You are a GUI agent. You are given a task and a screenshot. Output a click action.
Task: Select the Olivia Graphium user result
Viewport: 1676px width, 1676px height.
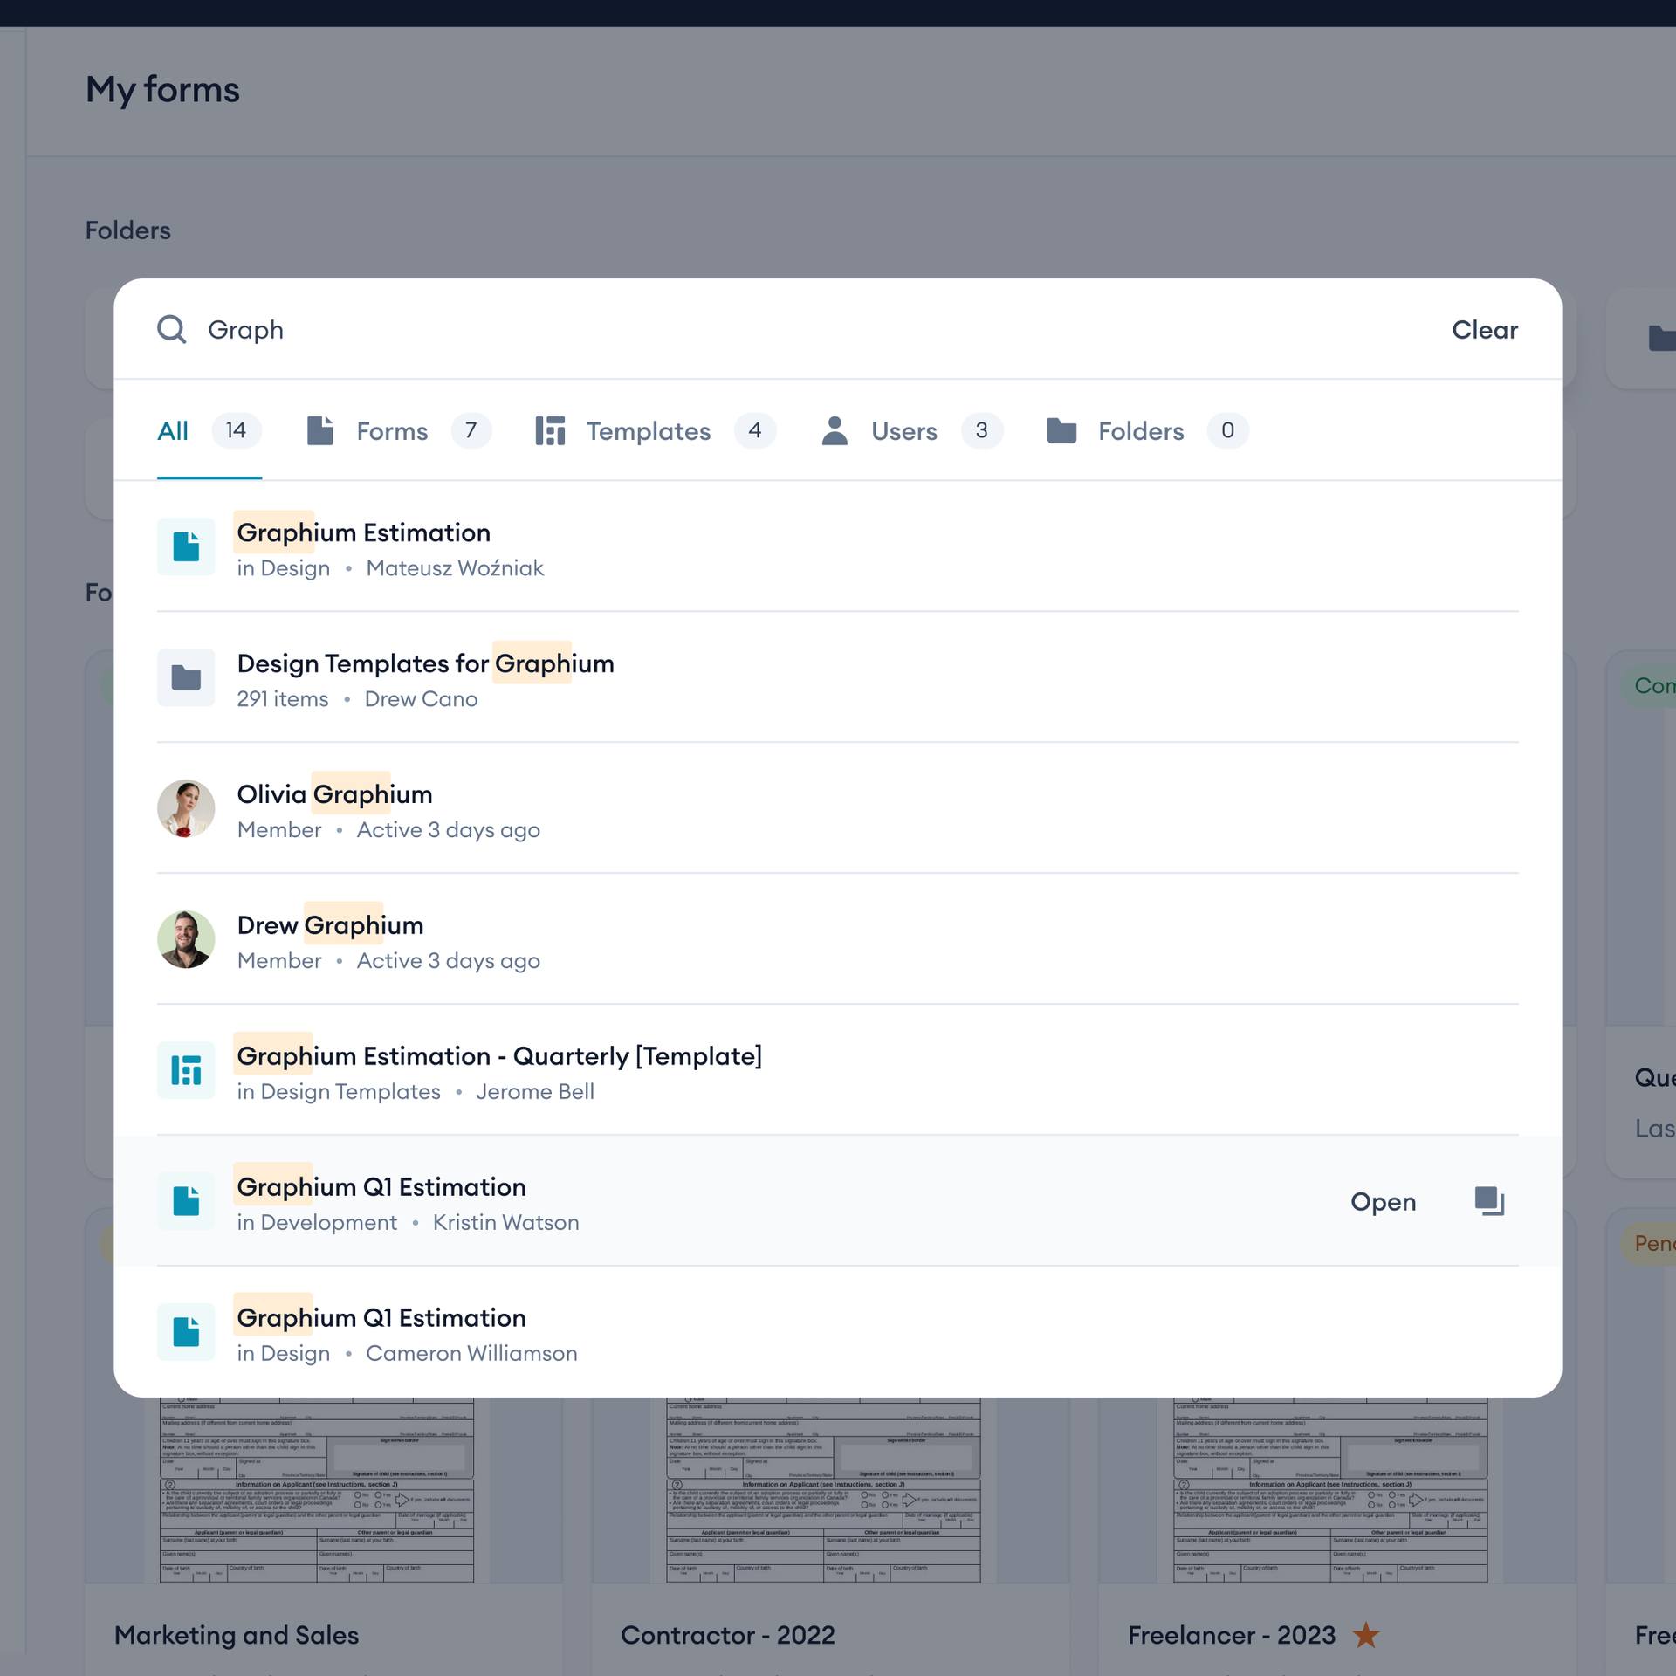point(838,808)
